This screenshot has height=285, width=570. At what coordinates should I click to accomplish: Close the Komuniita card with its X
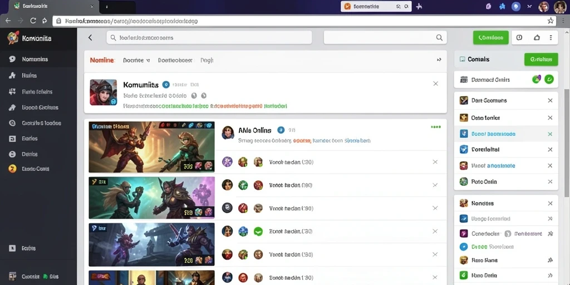[435, 83]
